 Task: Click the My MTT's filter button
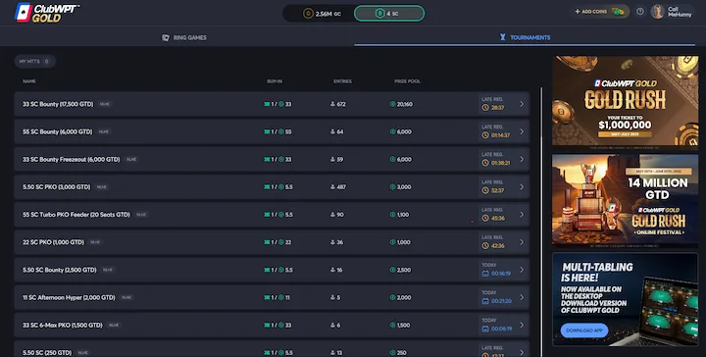coord(34,61)
